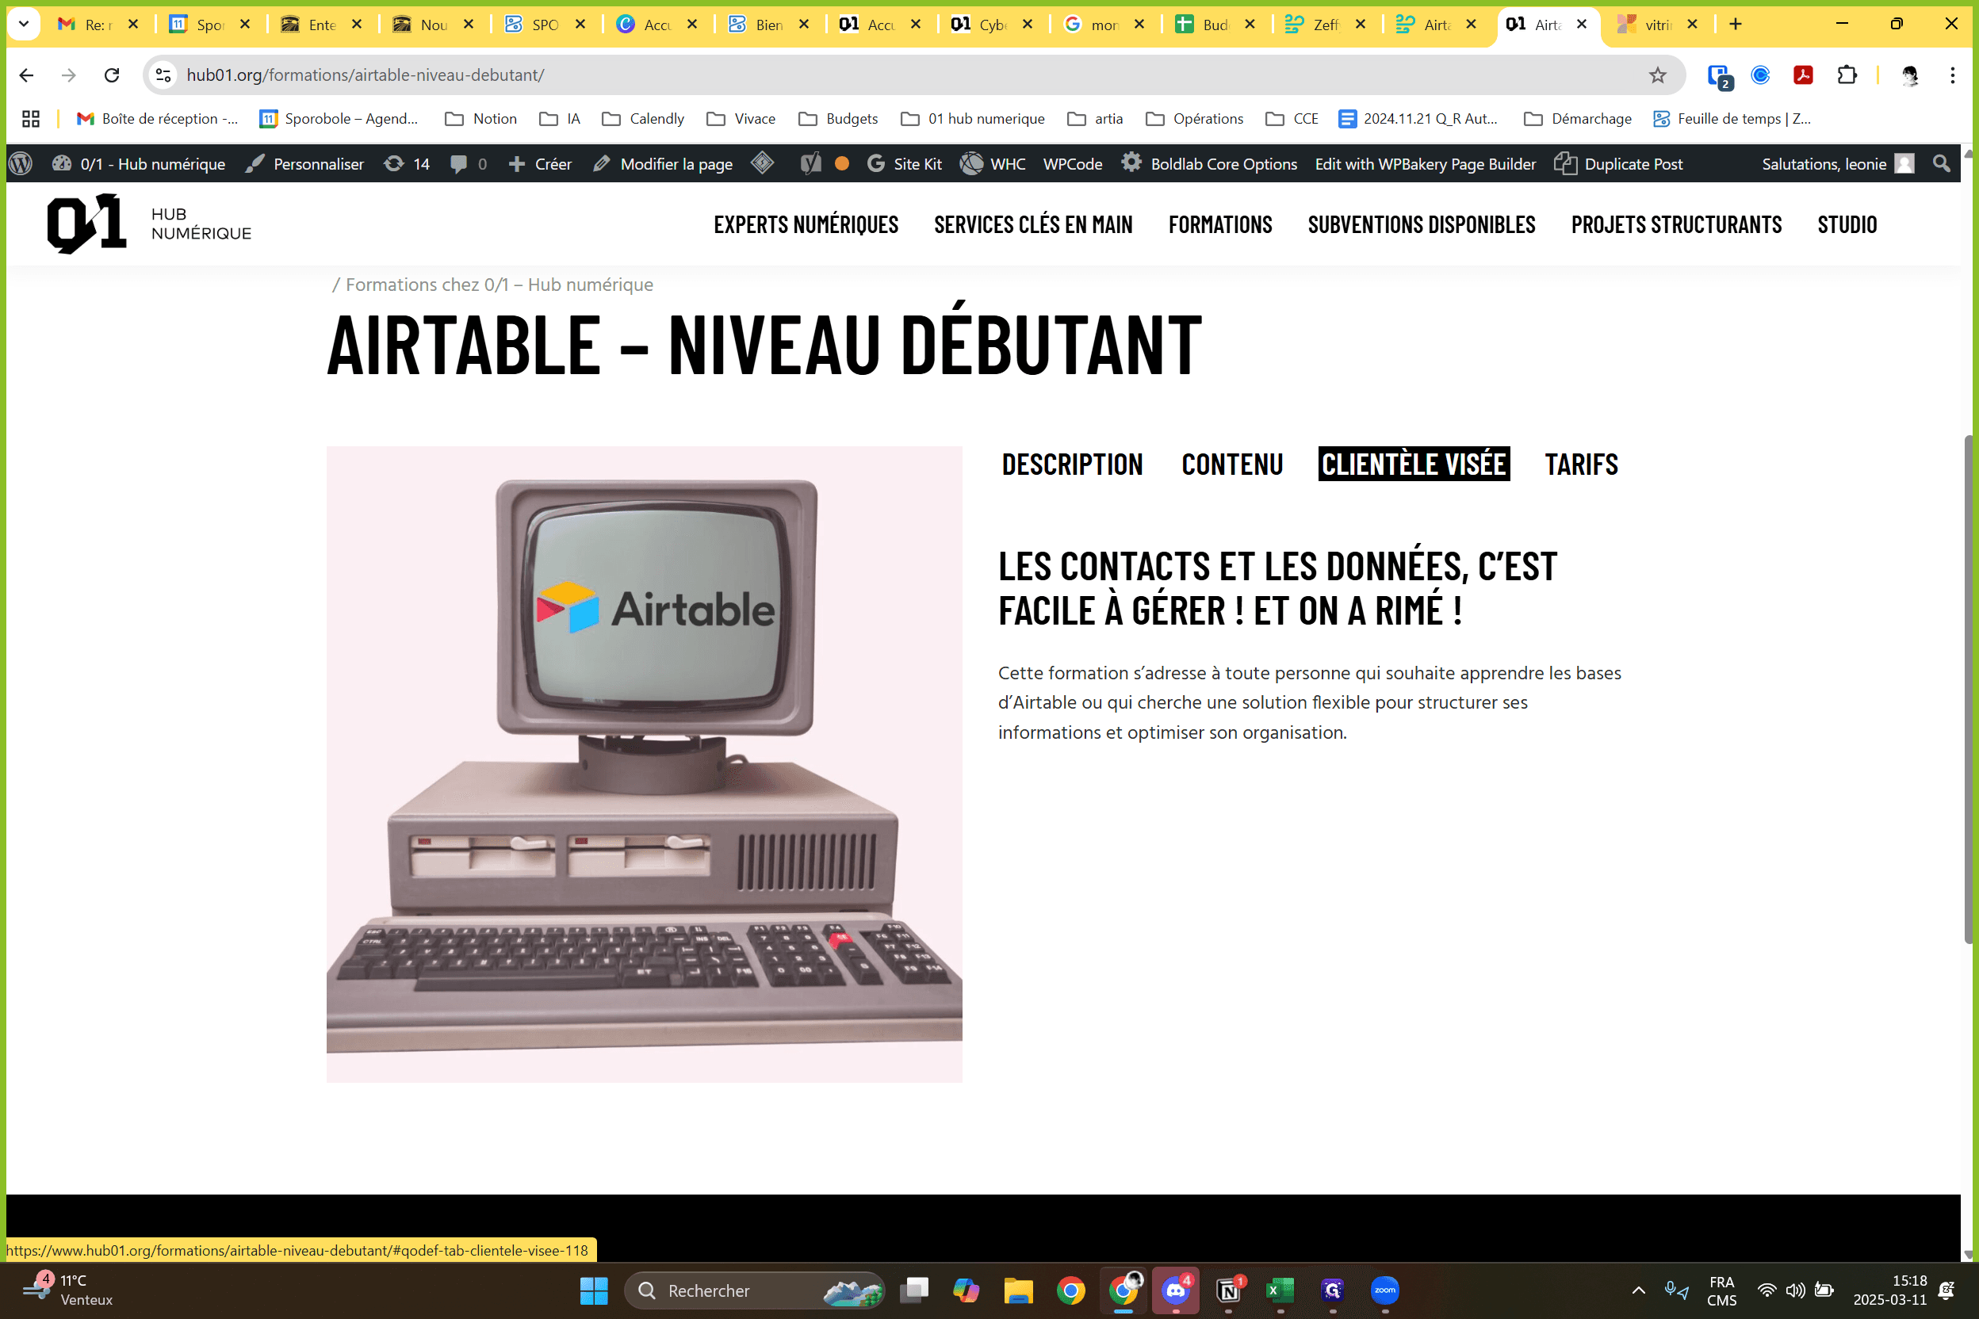Open the Opérations bookmarks folder
Viewport: 1979px width, 1319px height.
pos(1195,119)
